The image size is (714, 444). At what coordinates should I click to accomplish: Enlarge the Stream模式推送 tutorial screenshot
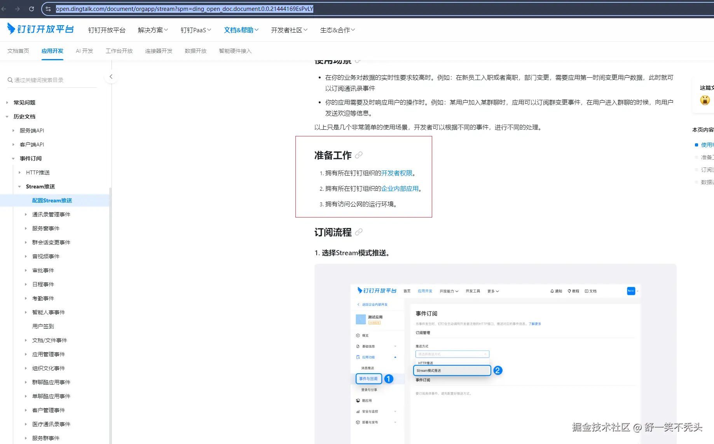pyautogui.click(x=495, y=354)
